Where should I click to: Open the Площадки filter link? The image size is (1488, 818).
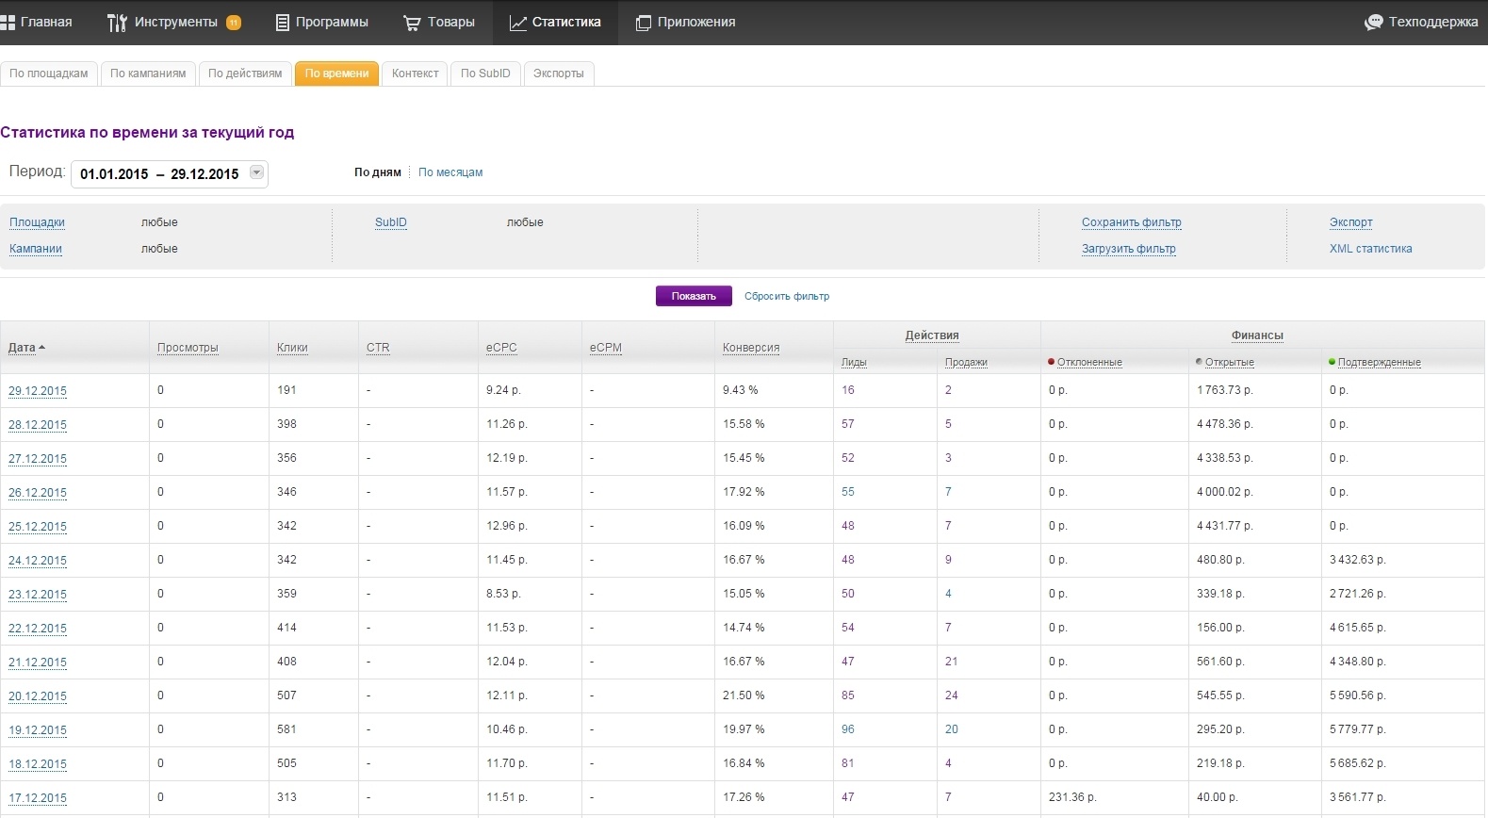pos(37,222)
